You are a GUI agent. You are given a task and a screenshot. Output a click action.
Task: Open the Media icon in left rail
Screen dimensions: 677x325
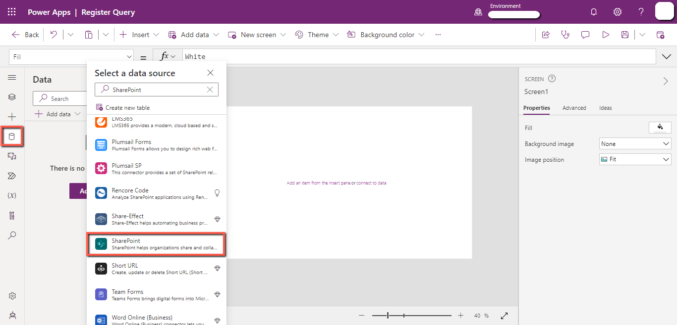coord(12,156)
